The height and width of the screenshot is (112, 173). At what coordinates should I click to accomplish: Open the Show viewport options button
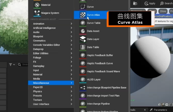point(163,11)
